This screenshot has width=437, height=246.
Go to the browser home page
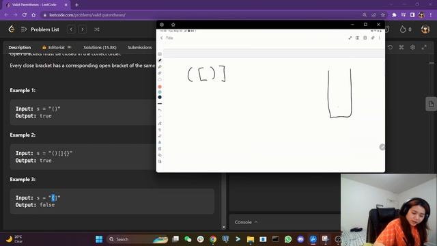(x=33, y=15)
